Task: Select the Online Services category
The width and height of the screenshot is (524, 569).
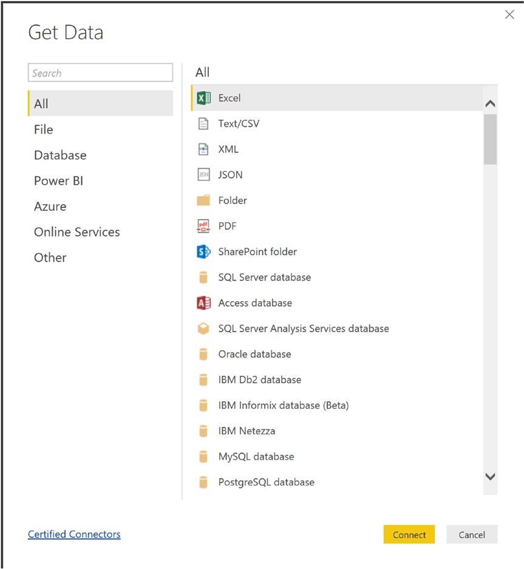Action: [x=101, y=232]
